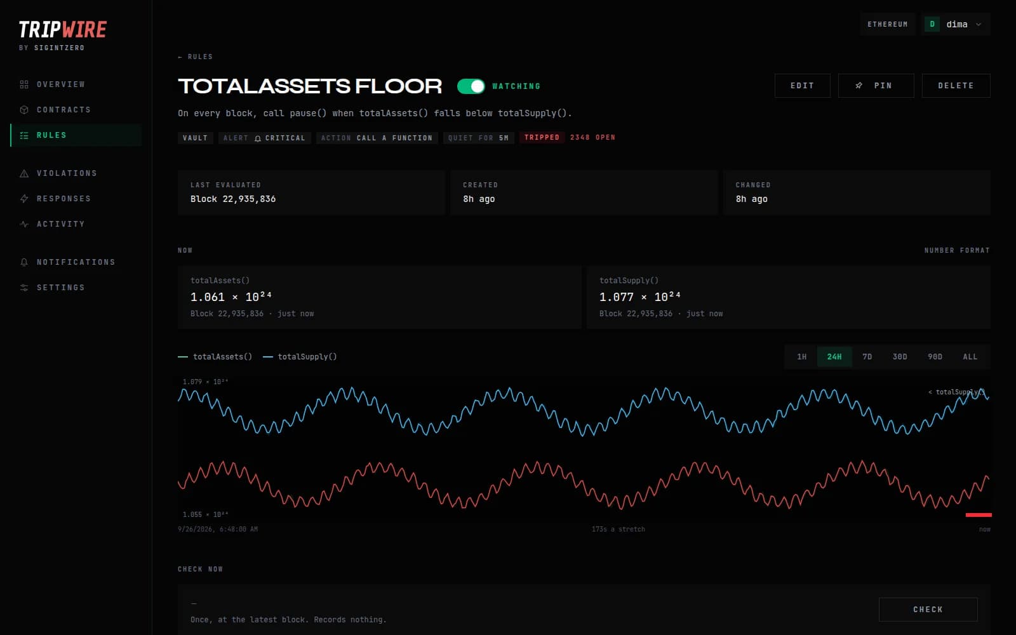Open Notifications in the sidebar

tap(76, 262)
